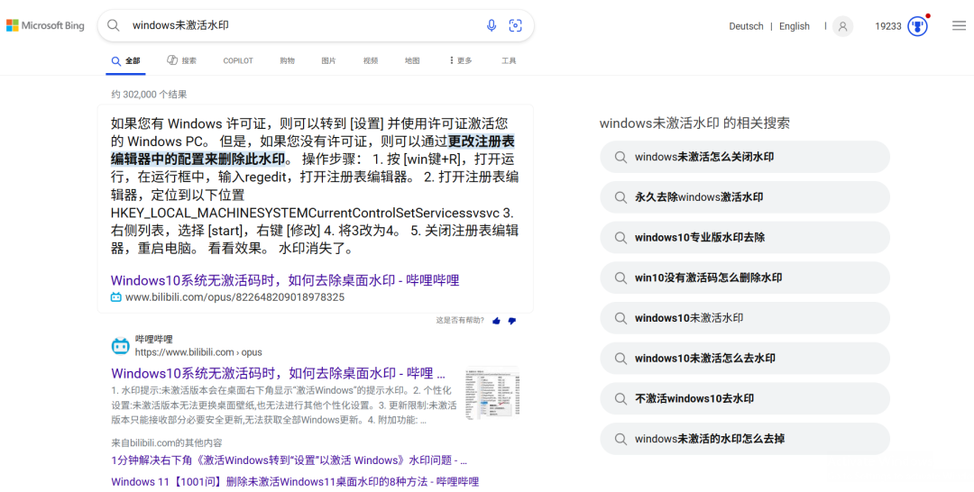The height and width of the screenshot is (492, 974).
Task: Start voice search with microphone icon
Action: click(x=492, y=25)
